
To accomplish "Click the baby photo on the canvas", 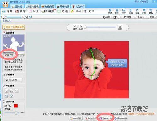I will point(97,70).
